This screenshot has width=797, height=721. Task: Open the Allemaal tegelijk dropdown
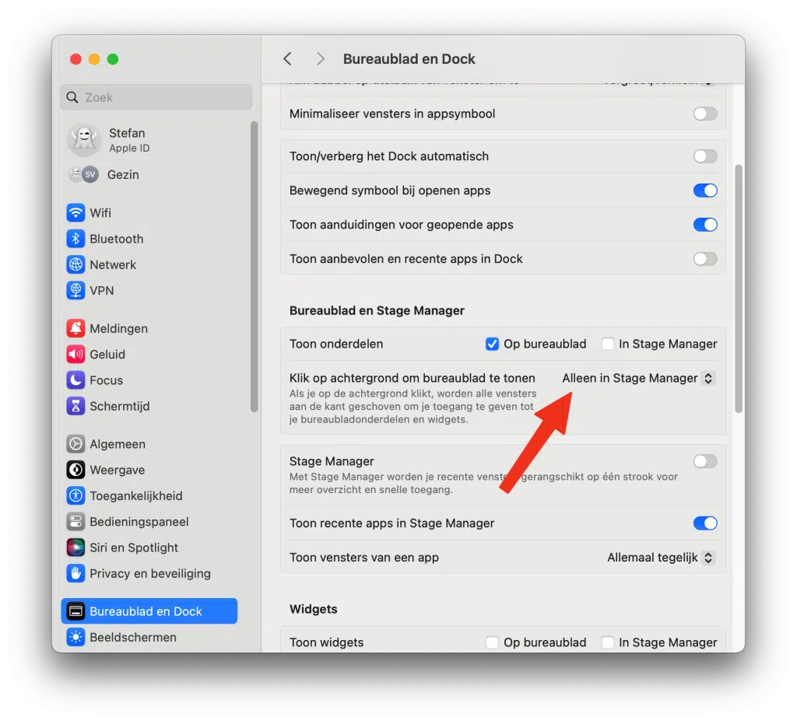coord(662,558)
